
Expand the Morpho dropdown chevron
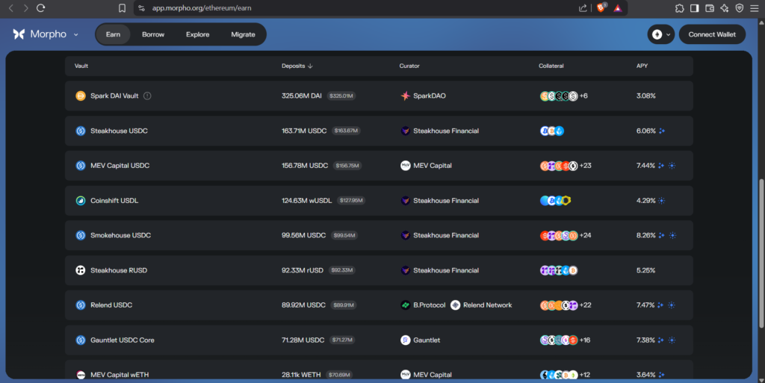(75, 34)
